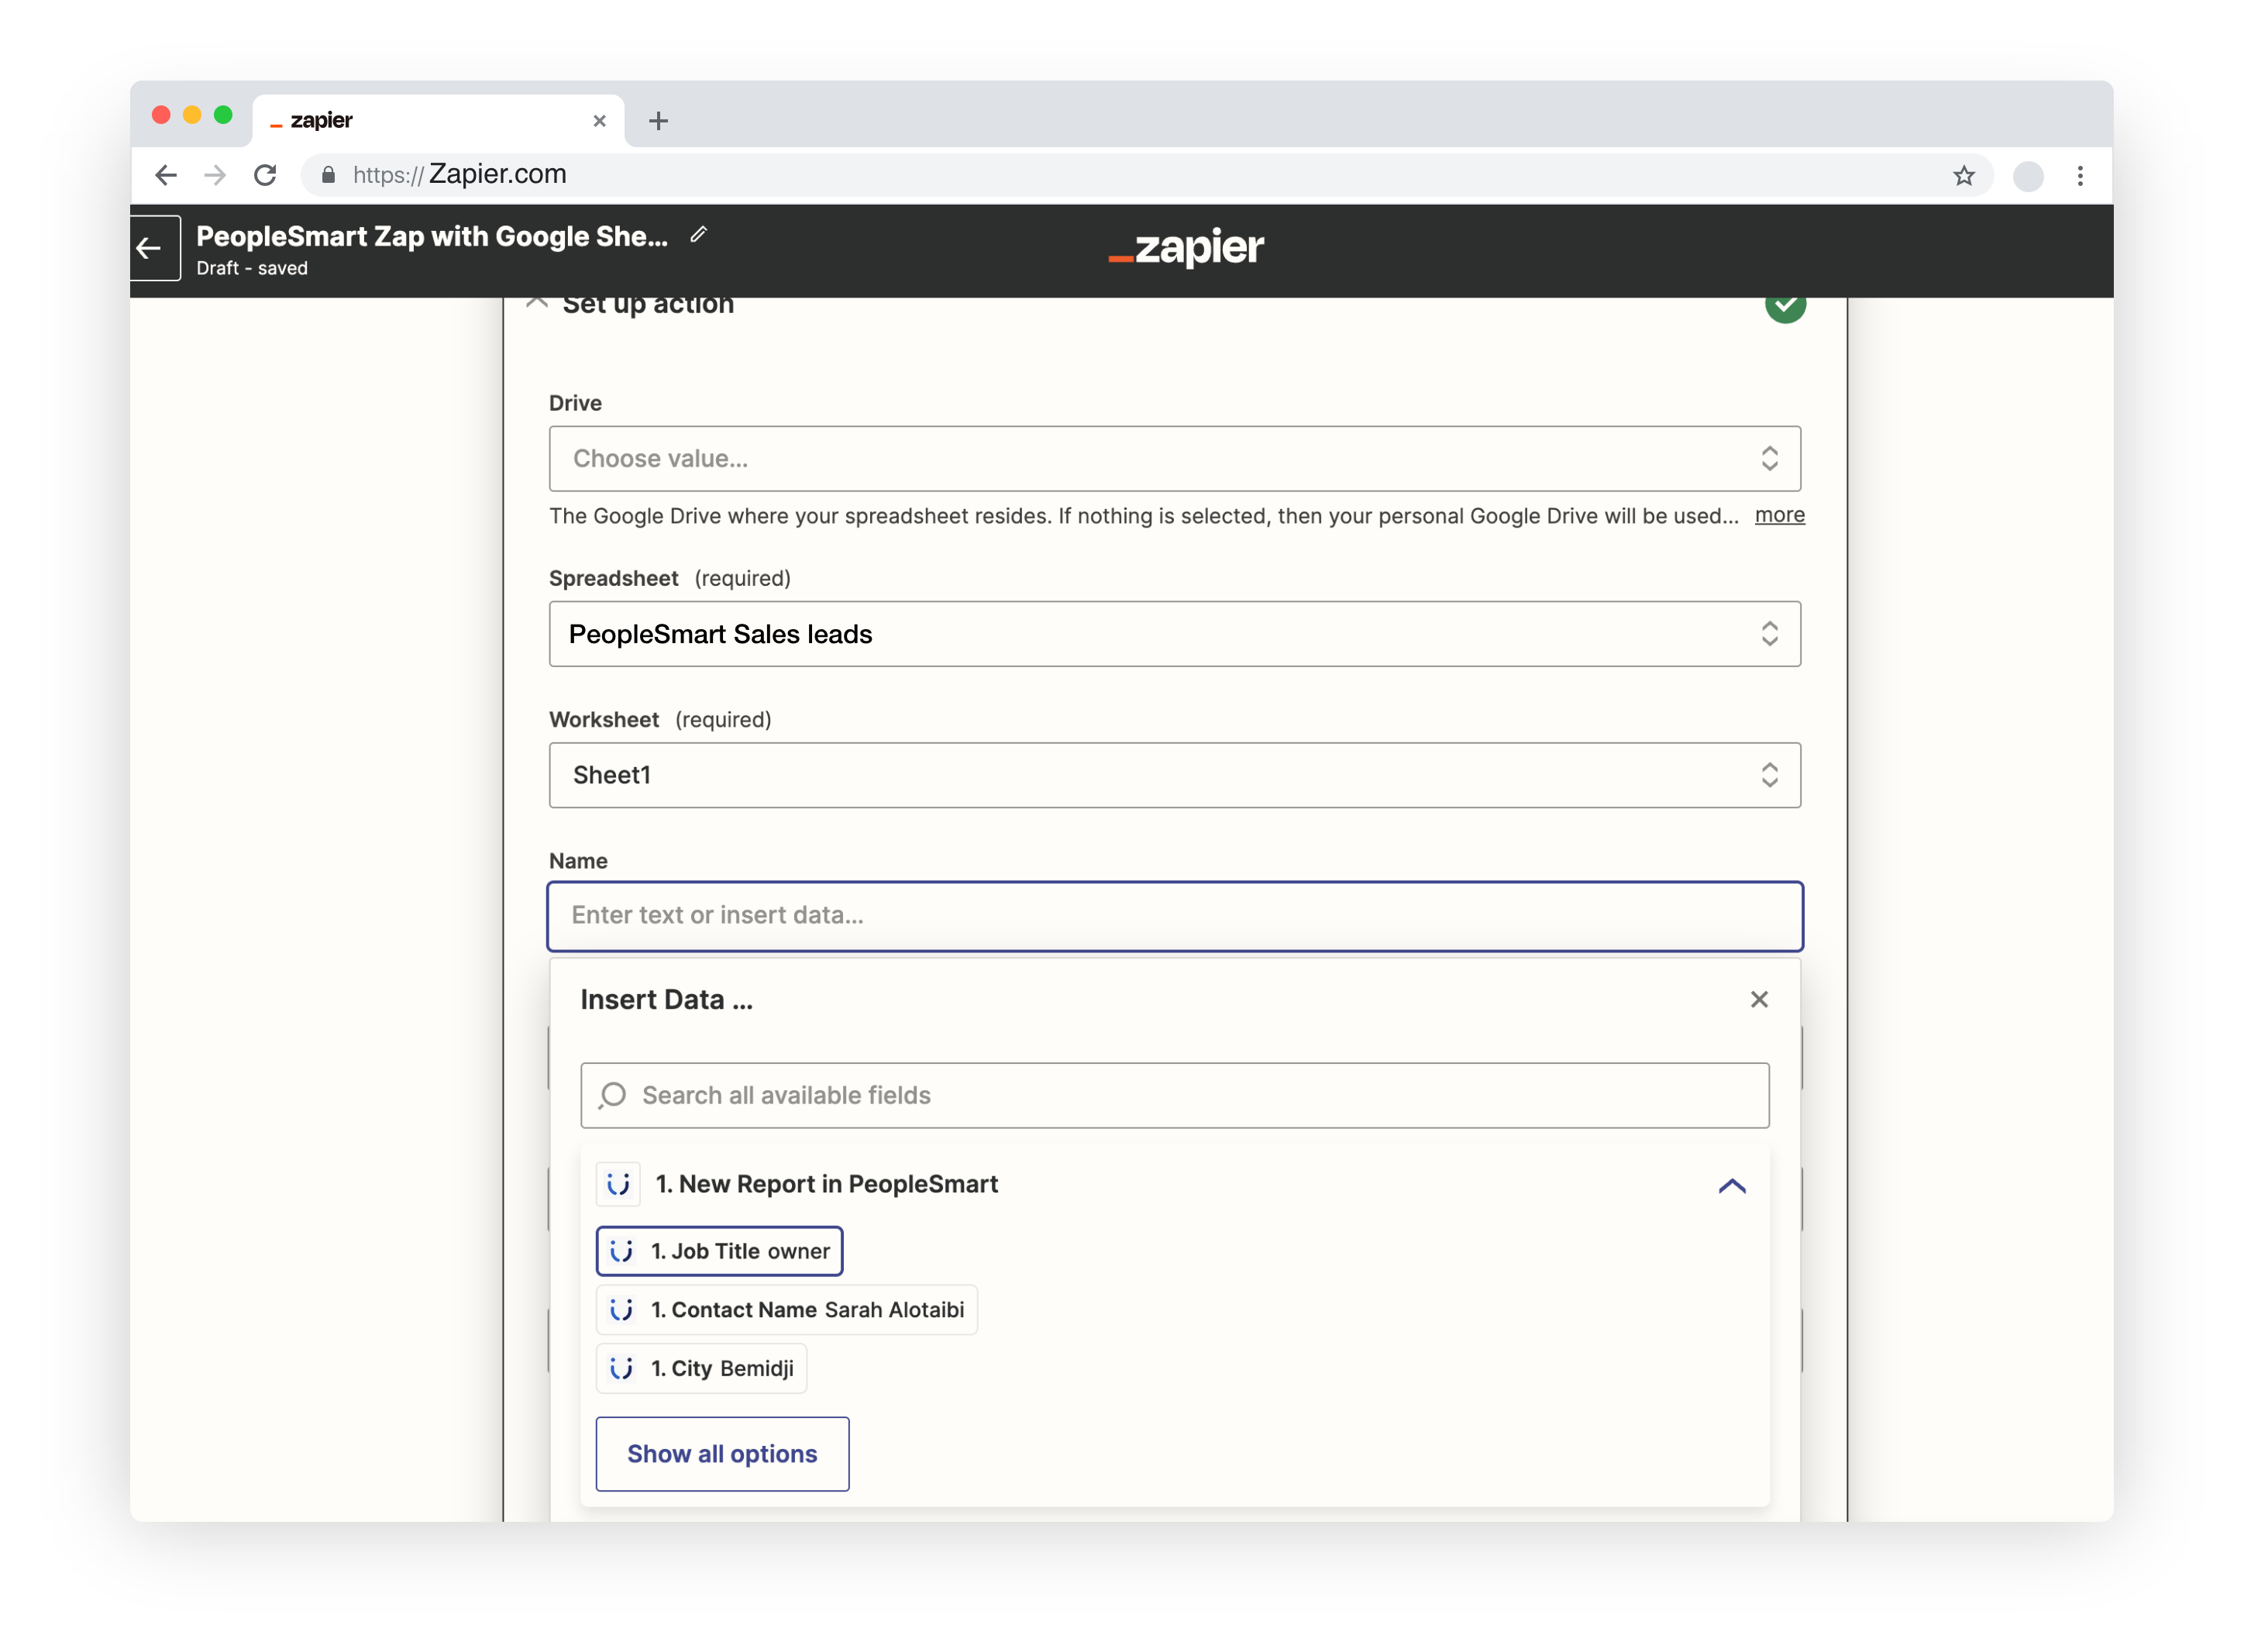Insert the City Bemidji field
2244x1652 pixels.
(701, 1368)
